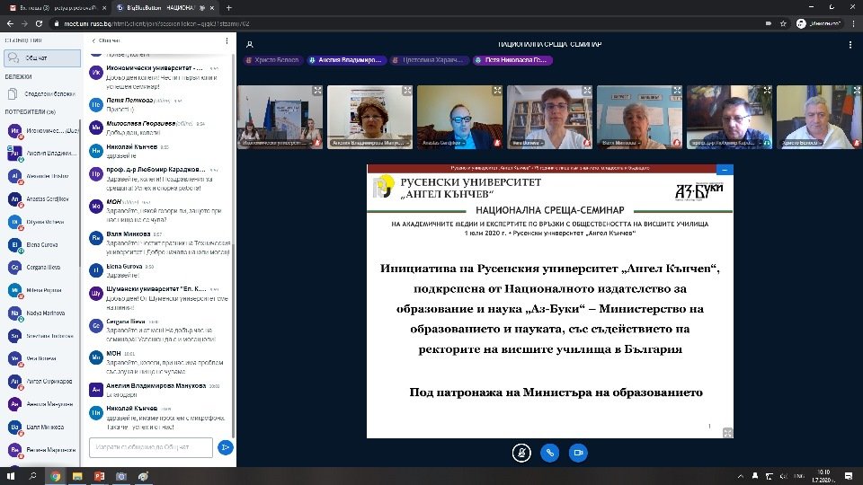This screenshot has width=863, height=485.
Task: Open the public chat item
Action: point(42,57)
